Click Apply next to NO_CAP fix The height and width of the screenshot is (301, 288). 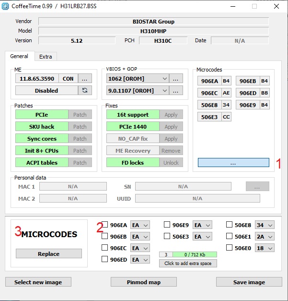171,138
